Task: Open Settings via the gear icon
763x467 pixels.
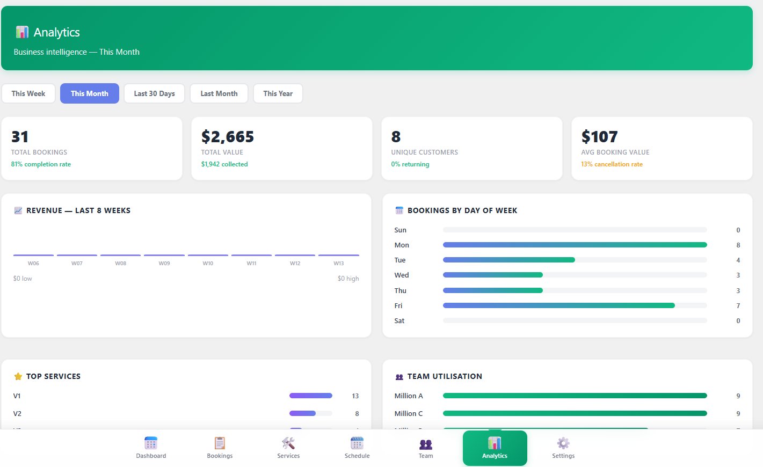Action: point(563,442)
